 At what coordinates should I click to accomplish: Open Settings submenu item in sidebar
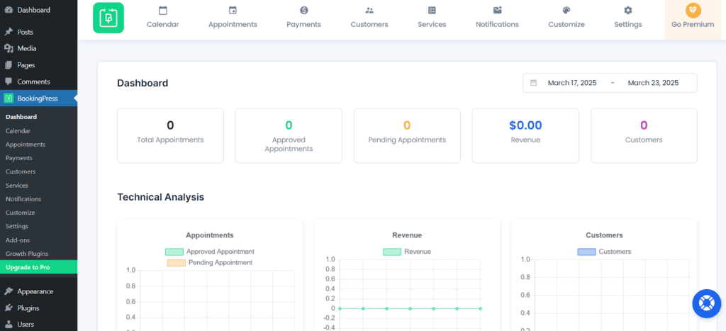(17, 226)
